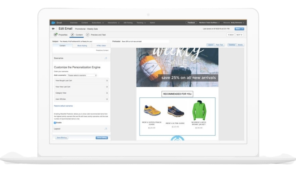Click icon on View Bought Last Cart row
Screen dimensions: 296x185
[107, 80]
